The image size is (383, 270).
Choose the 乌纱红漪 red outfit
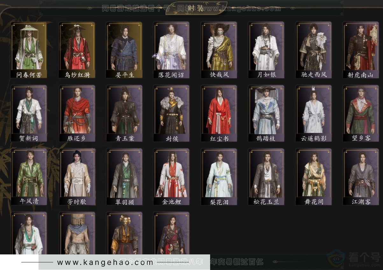(x=77, y=50)
